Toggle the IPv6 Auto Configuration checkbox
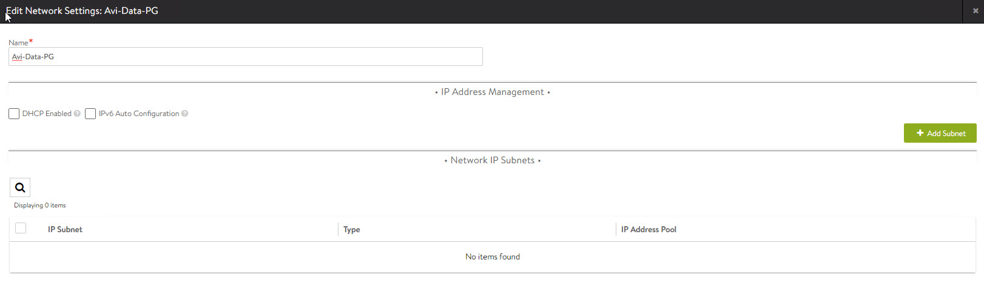 [x=90, y=114]
